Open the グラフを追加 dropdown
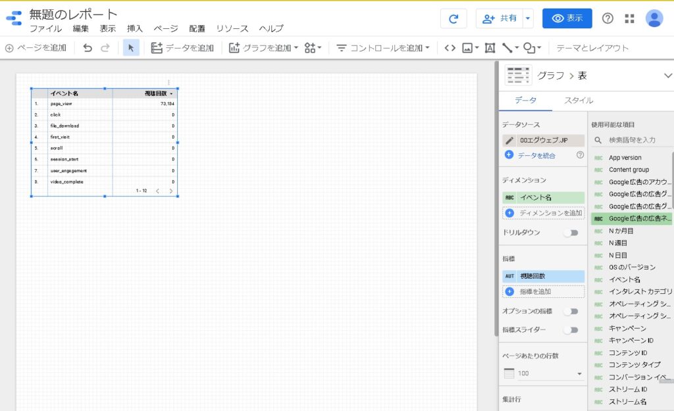Image resolution: width=674 pixels, height=411 pixels. click(x=263, y=48)
